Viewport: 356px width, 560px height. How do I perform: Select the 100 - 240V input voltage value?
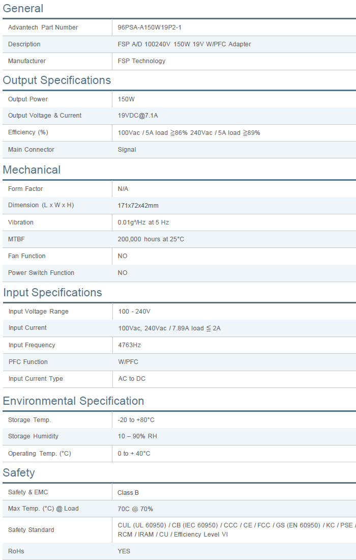[x=134, y=312]
